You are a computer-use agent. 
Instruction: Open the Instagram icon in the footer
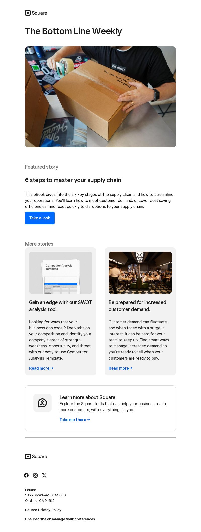pos(35,475)
